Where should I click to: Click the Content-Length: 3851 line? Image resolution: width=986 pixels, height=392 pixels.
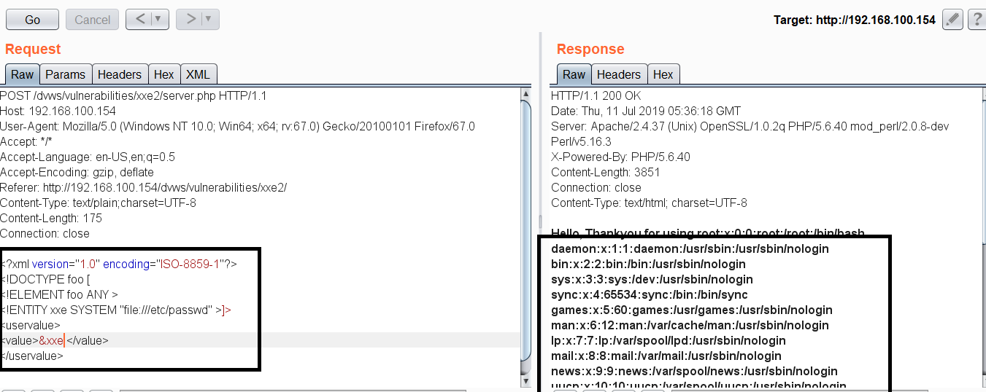coord(606,173)
